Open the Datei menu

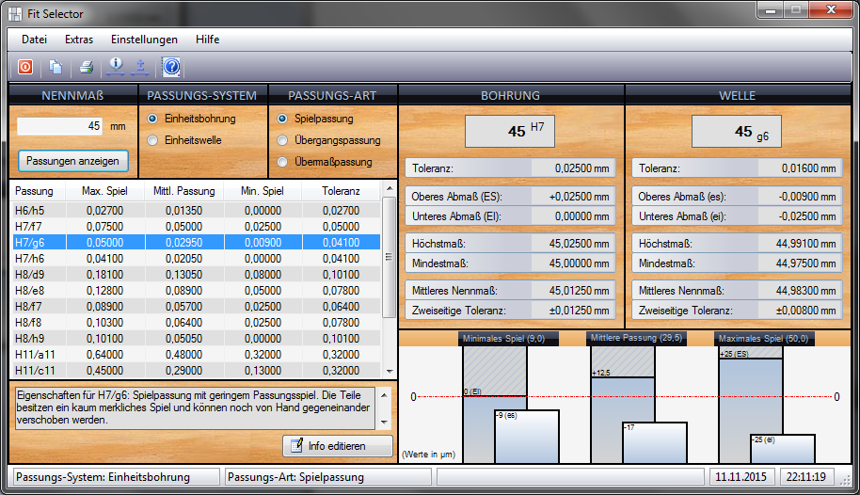(x=34, y=40)
